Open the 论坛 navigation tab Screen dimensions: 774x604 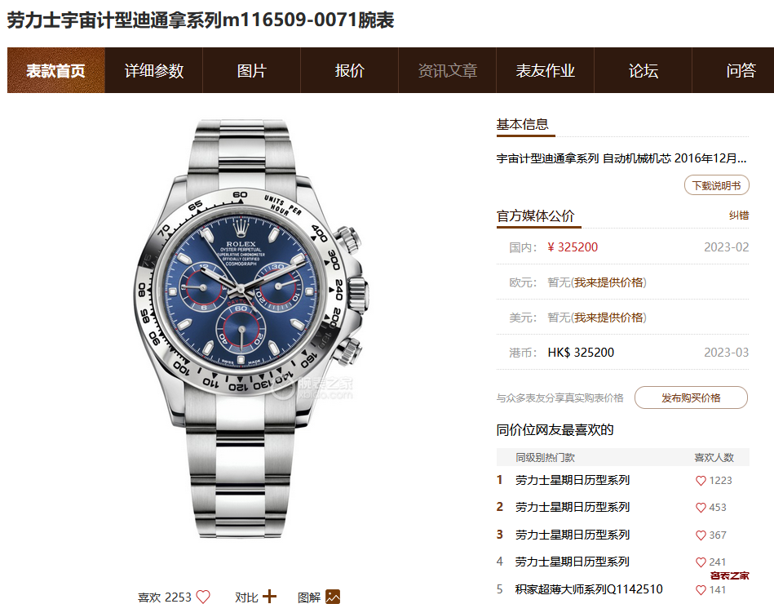[644, 71]
